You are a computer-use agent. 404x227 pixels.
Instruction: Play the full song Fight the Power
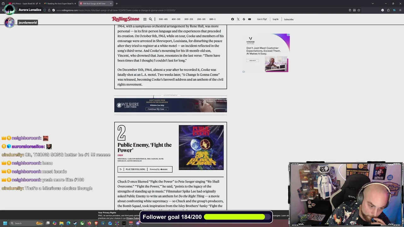[x=145, y=169]
